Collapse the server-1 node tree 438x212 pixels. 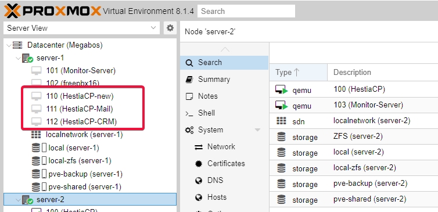[18, 58]
